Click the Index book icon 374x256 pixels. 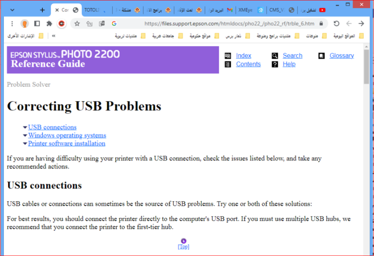coord(228,56)
